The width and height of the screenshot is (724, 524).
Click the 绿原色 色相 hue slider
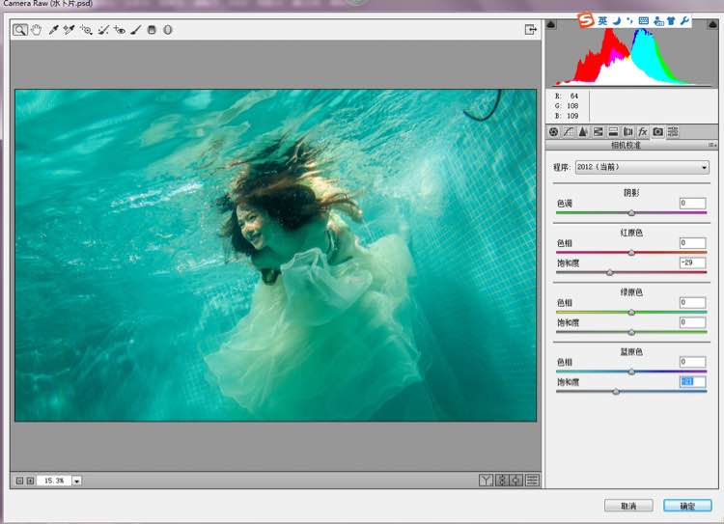tap(631, 312)
